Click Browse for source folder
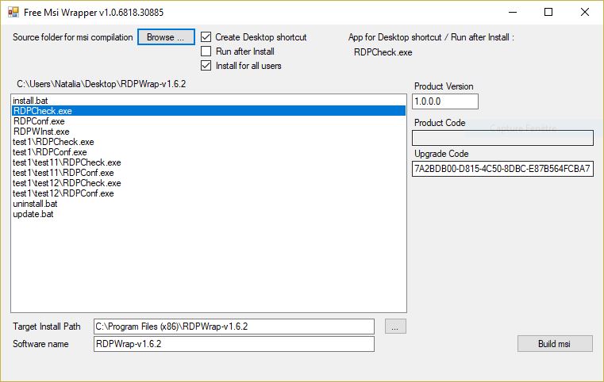This screenshot has height=382, width=604. pyautogui.click(x=165, y=37)
